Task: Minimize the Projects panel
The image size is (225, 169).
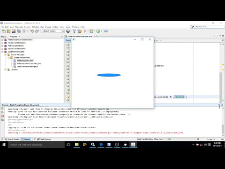Action: pyautogui.click(x=62, y=37)
